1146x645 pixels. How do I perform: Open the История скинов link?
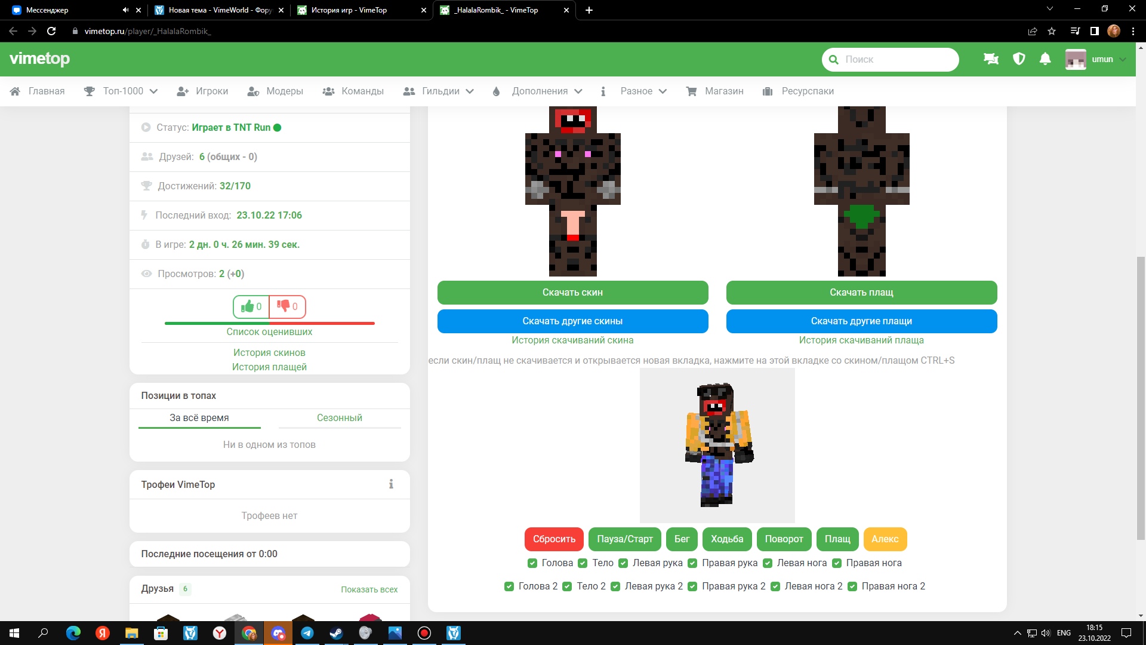tap(269, 352)
